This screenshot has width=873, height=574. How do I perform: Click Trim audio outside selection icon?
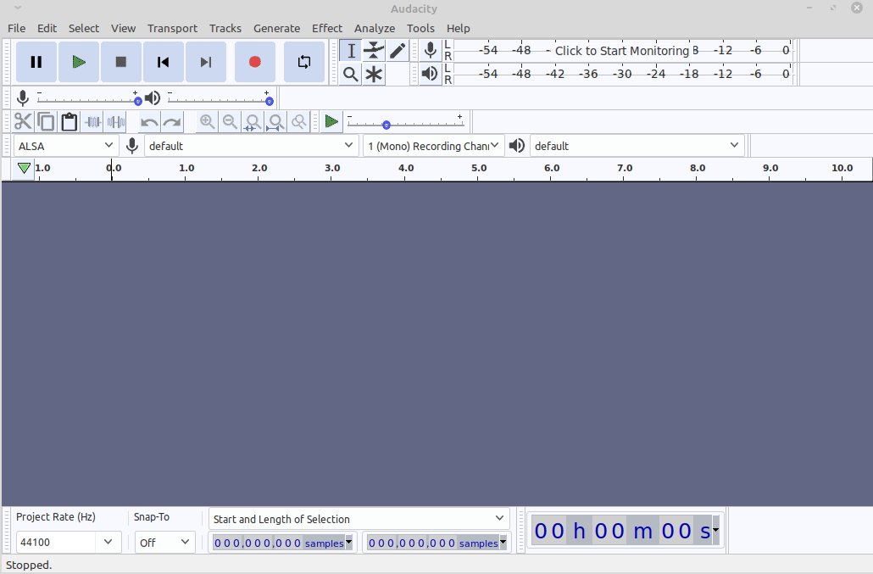pyautogui.click(x=92, y=121)
